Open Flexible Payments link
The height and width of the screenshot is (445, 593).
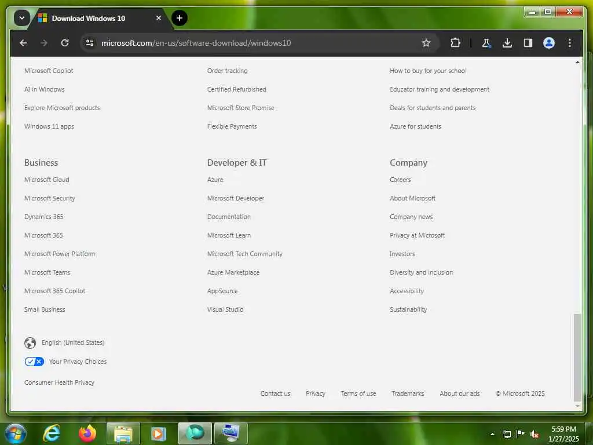[232, 126]
